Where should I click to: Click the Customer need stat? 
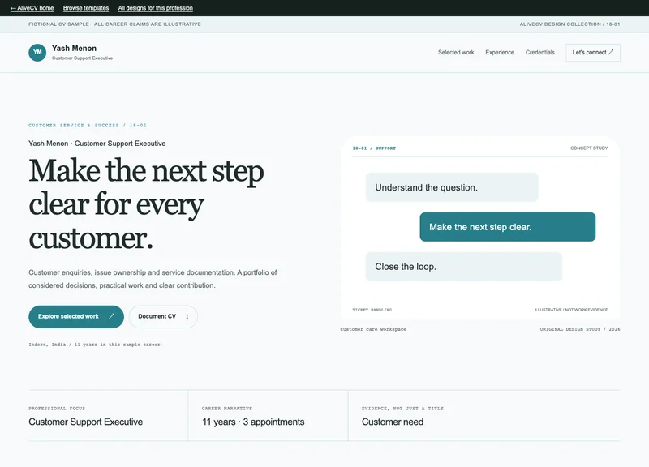(x=393, y=422)
